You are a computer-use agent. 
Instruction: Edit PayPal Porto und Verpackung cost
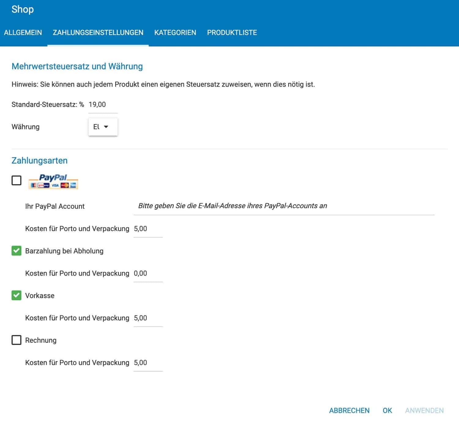point(148,229)
